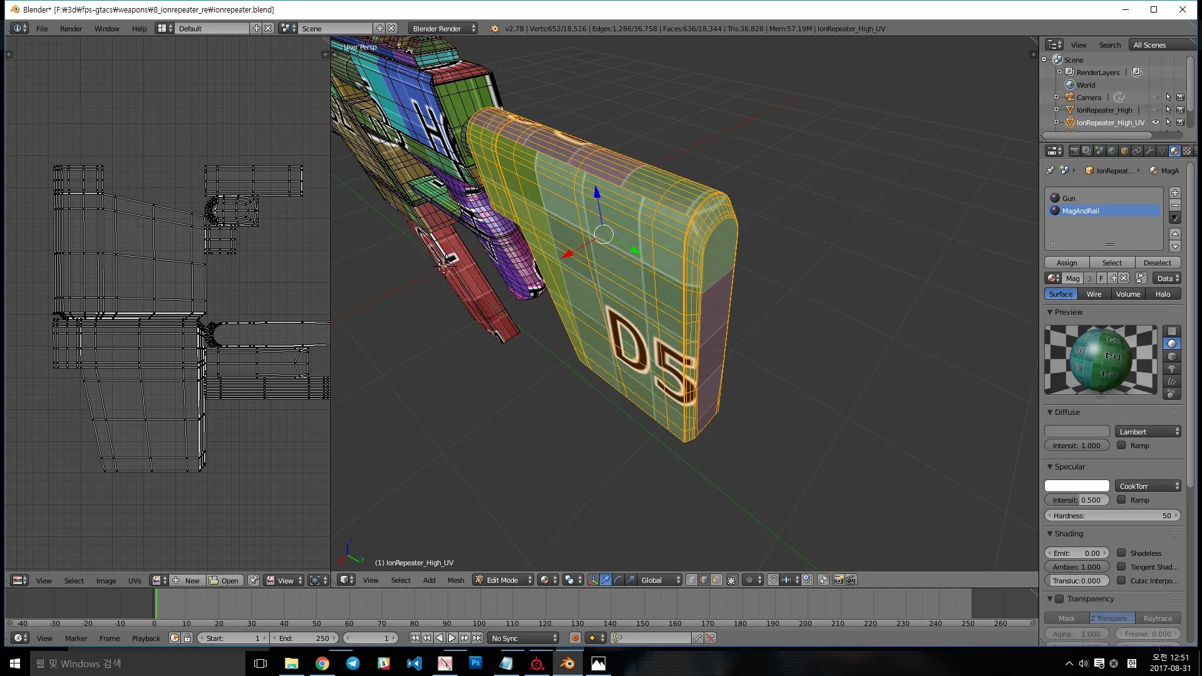Open the Modifiers wrench properties tab

pos(1149,151)
